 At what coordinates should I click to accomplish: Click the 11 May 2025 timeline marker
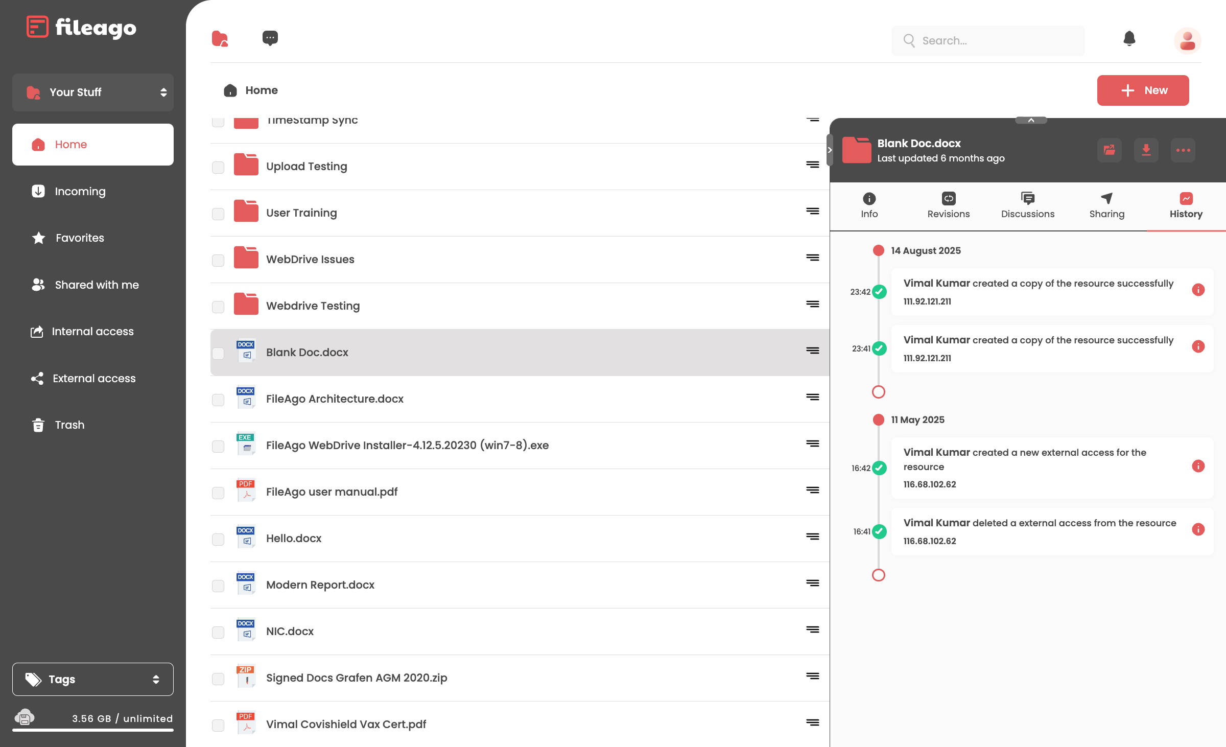tap(879, 419)
